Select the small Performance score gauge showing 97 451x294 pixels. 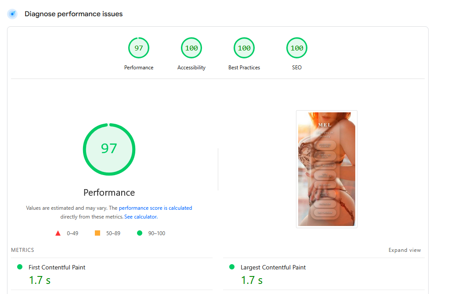(139, 48)
